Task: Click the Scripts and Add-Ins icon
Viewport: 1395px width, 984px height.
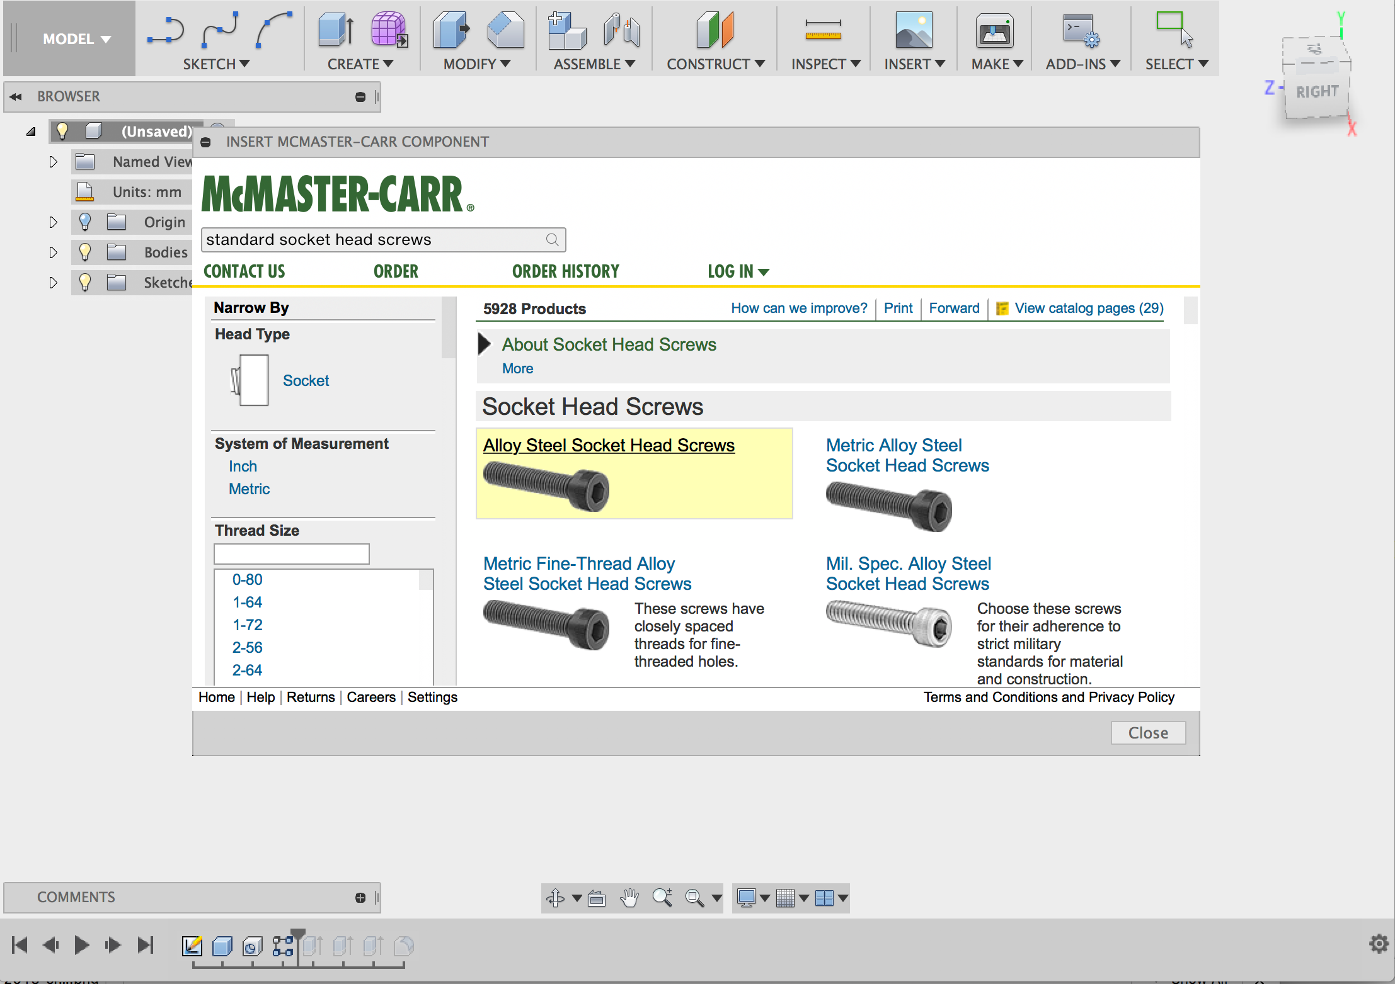Action: pyautogui.click(x=1081, y=30)
